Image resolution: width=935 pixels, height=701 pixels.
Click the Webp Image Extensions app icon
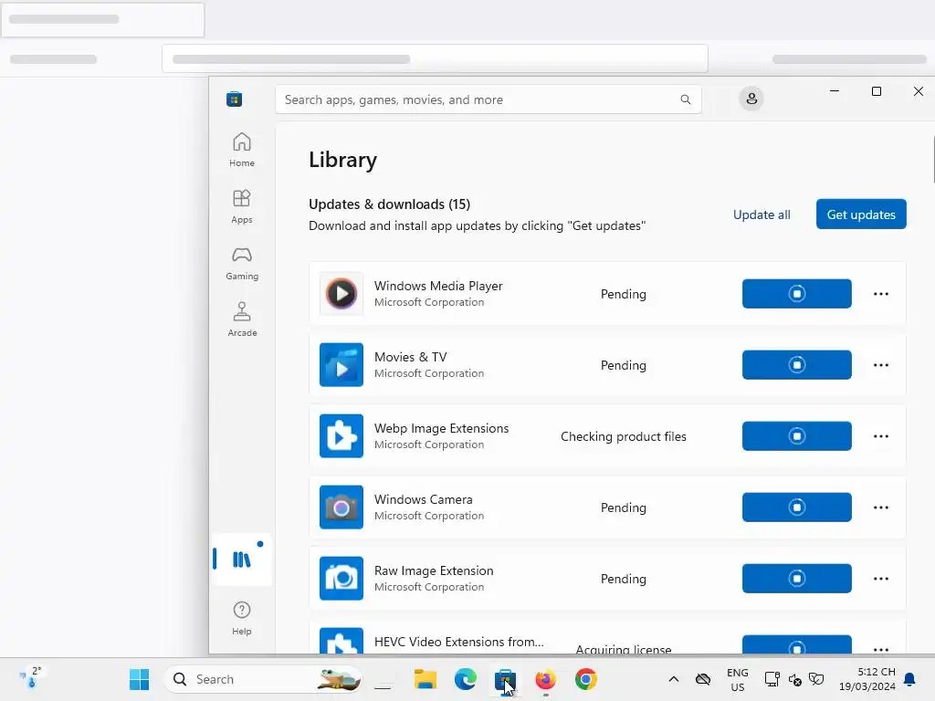pos(341,435)
